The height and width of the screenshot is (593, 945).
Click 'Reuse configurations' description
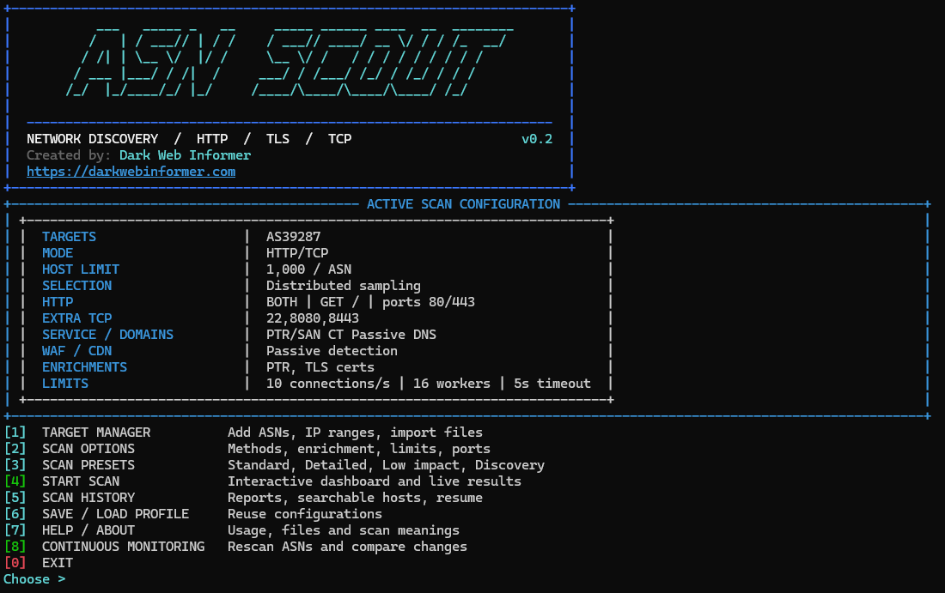click(x=305, y=513)
